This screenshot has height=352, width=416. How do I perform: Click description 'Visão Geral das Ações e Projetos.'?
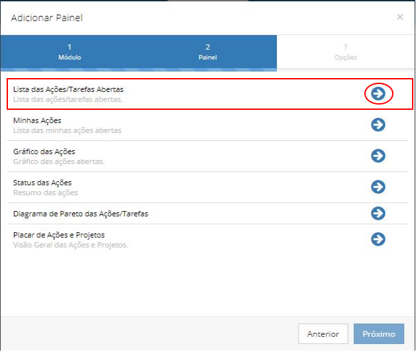click(x=71, y=245)
